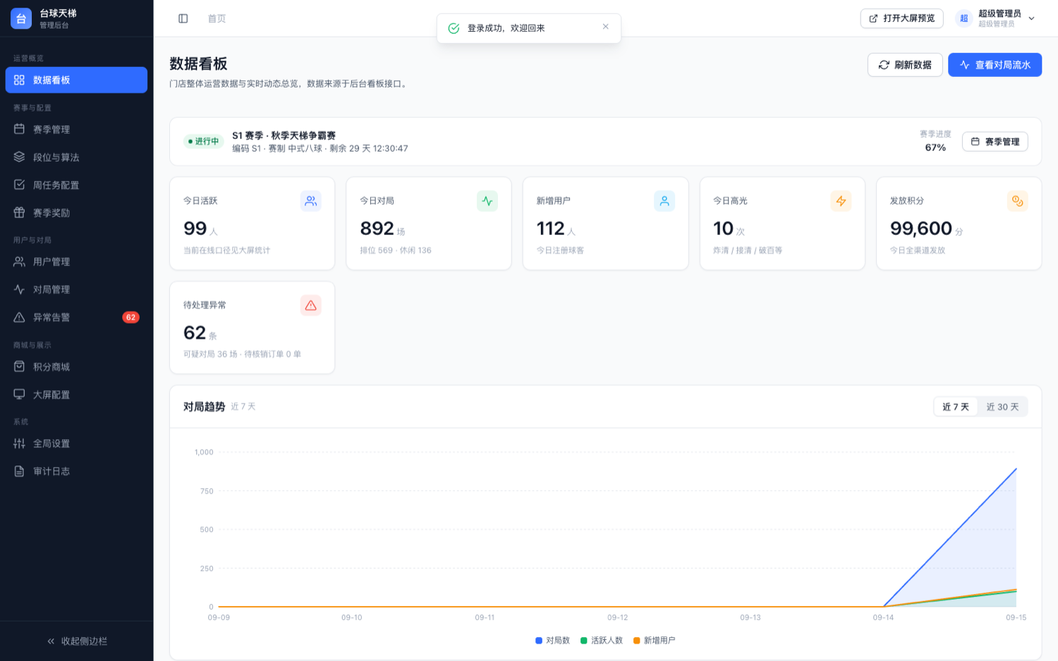Click the 待处理异常 warning triangle icon

pyautogui.click(x=311, y=305)
